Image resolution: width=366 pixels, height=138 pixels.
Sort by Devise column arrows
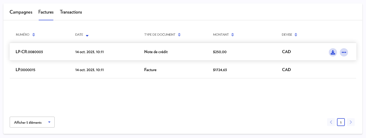tap(296, 35)
